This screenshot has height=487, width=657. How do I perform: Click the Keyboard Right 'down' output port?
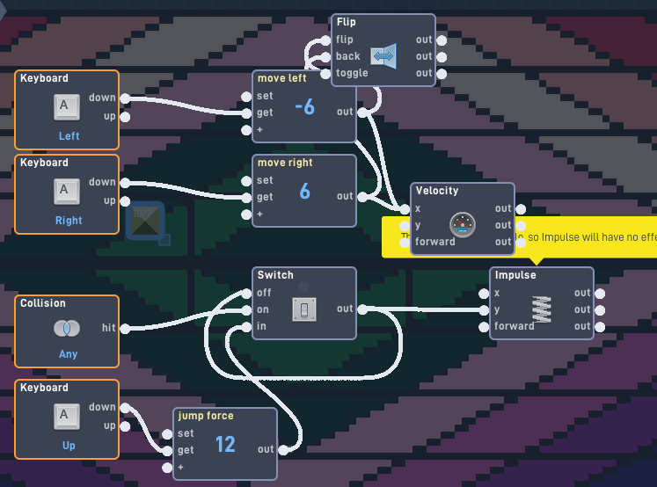click(x=125, y=183)
